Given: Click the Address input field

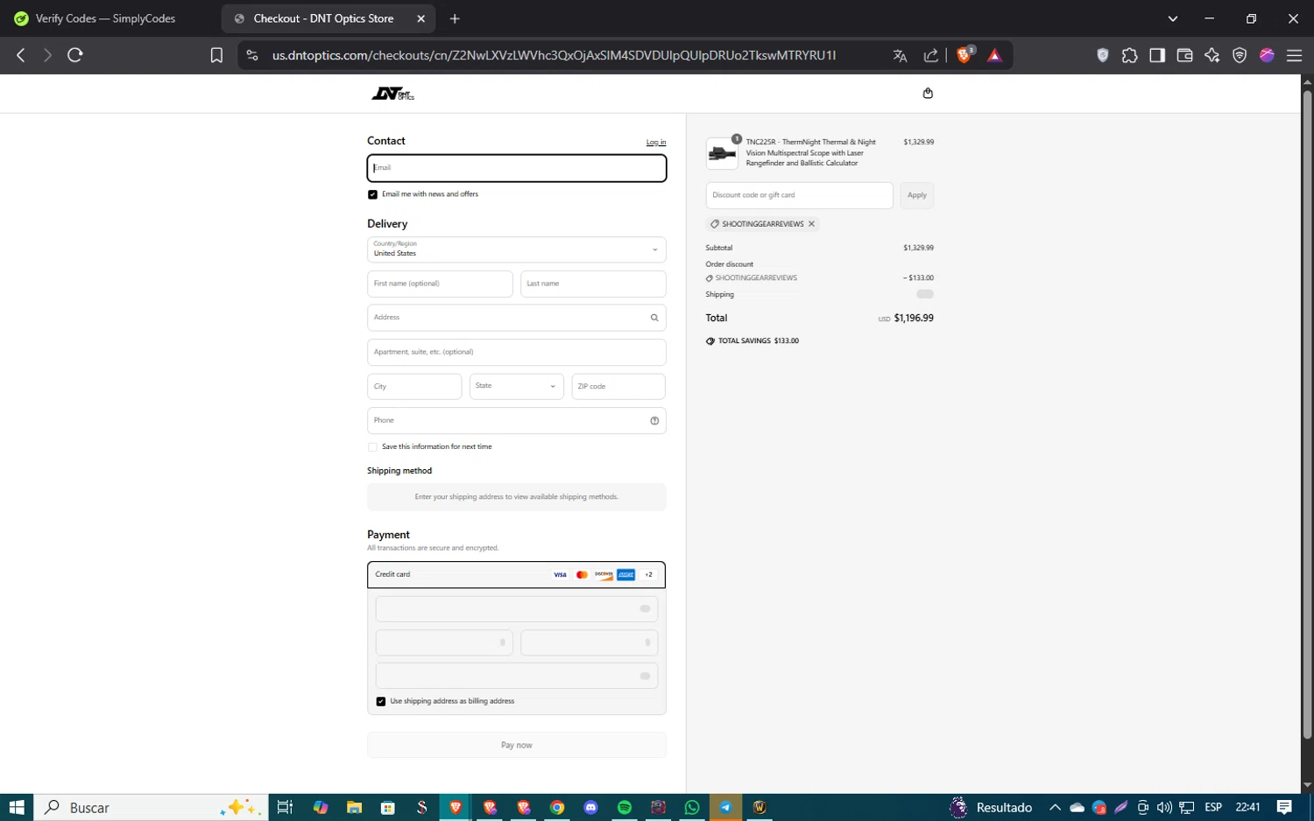Looking at the screenshot, I should (x=517, y=318).
